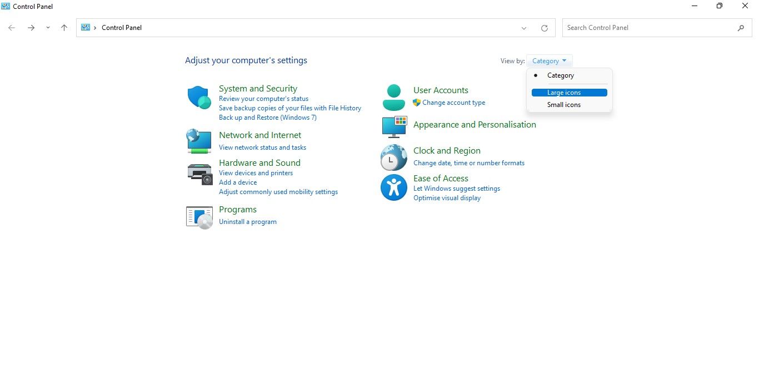Click the Control Panel address bar icon
The width and height of the screenshot is (759, 392).
click(x=86, y=27)
